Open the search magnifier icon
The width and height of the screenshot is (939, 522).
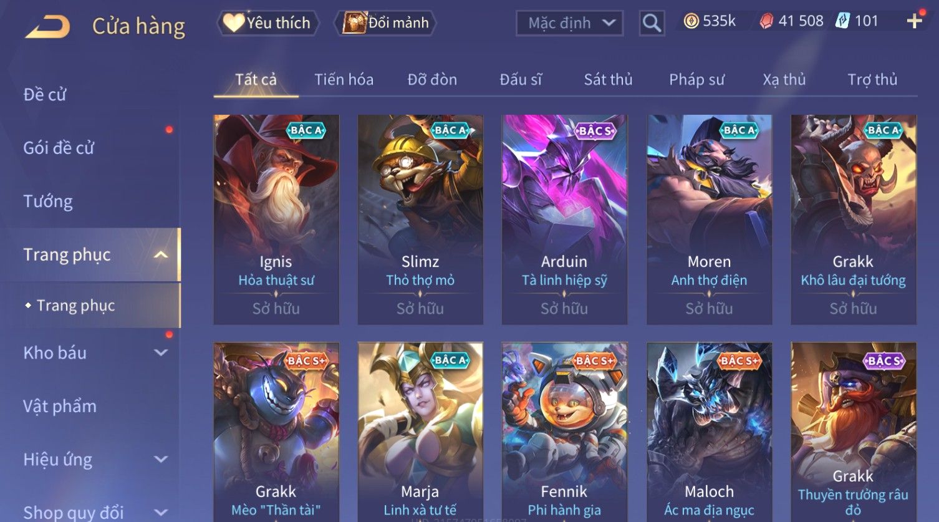[652, 24]
